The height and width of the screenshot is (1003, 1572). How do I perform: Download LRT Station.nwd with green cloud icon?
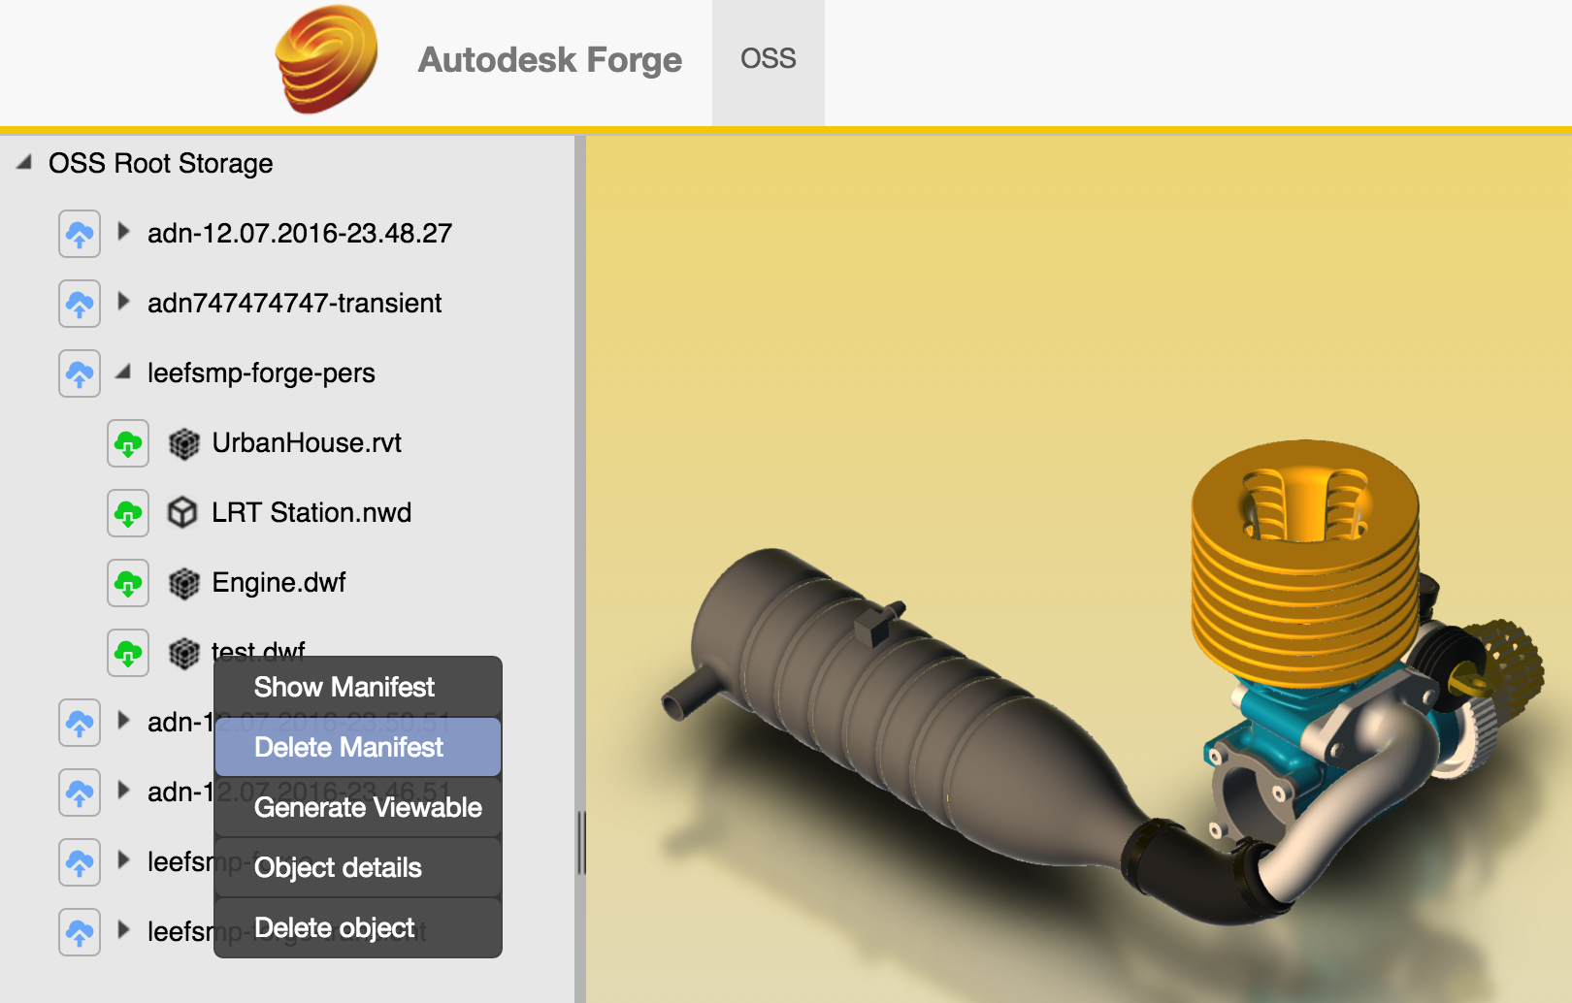click(x=128, y=513)
